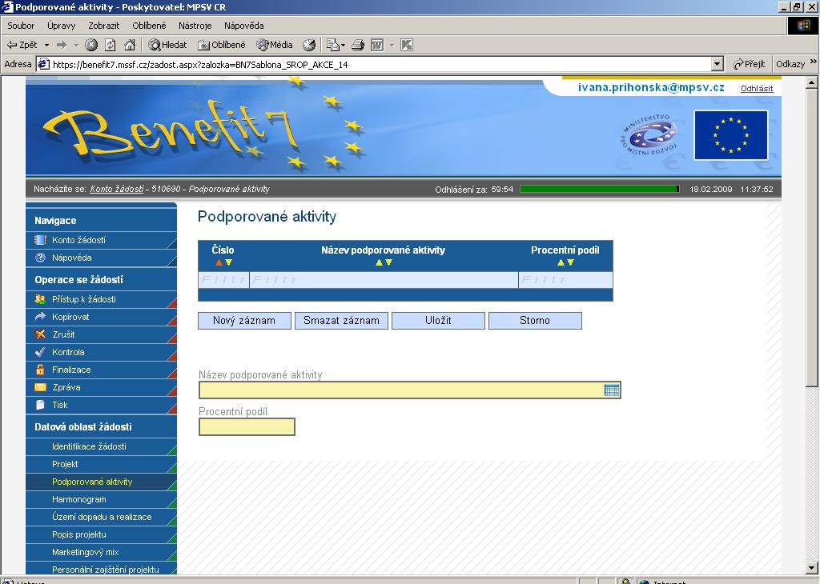
Task: Cancel with the Storno button
Action: click(535, 321)
